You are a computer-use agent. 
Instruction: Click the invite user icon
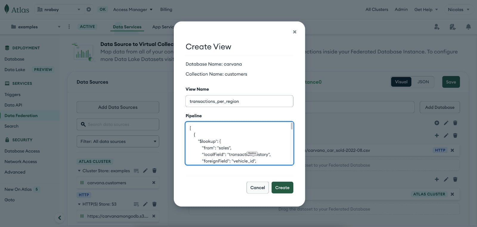[437, 27]
